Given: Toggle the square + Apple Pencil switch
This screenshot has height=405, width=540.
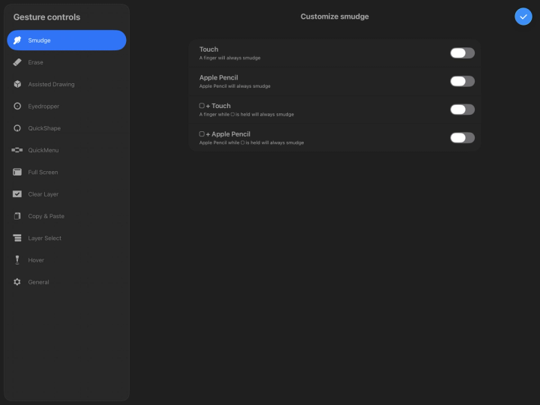Looking at the screenshot, I should pos(462,138).
